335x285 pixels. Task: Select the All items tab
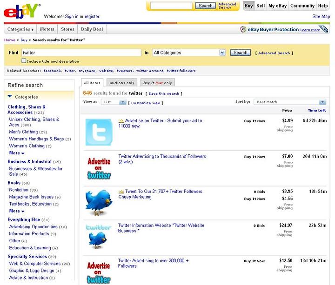92,83
